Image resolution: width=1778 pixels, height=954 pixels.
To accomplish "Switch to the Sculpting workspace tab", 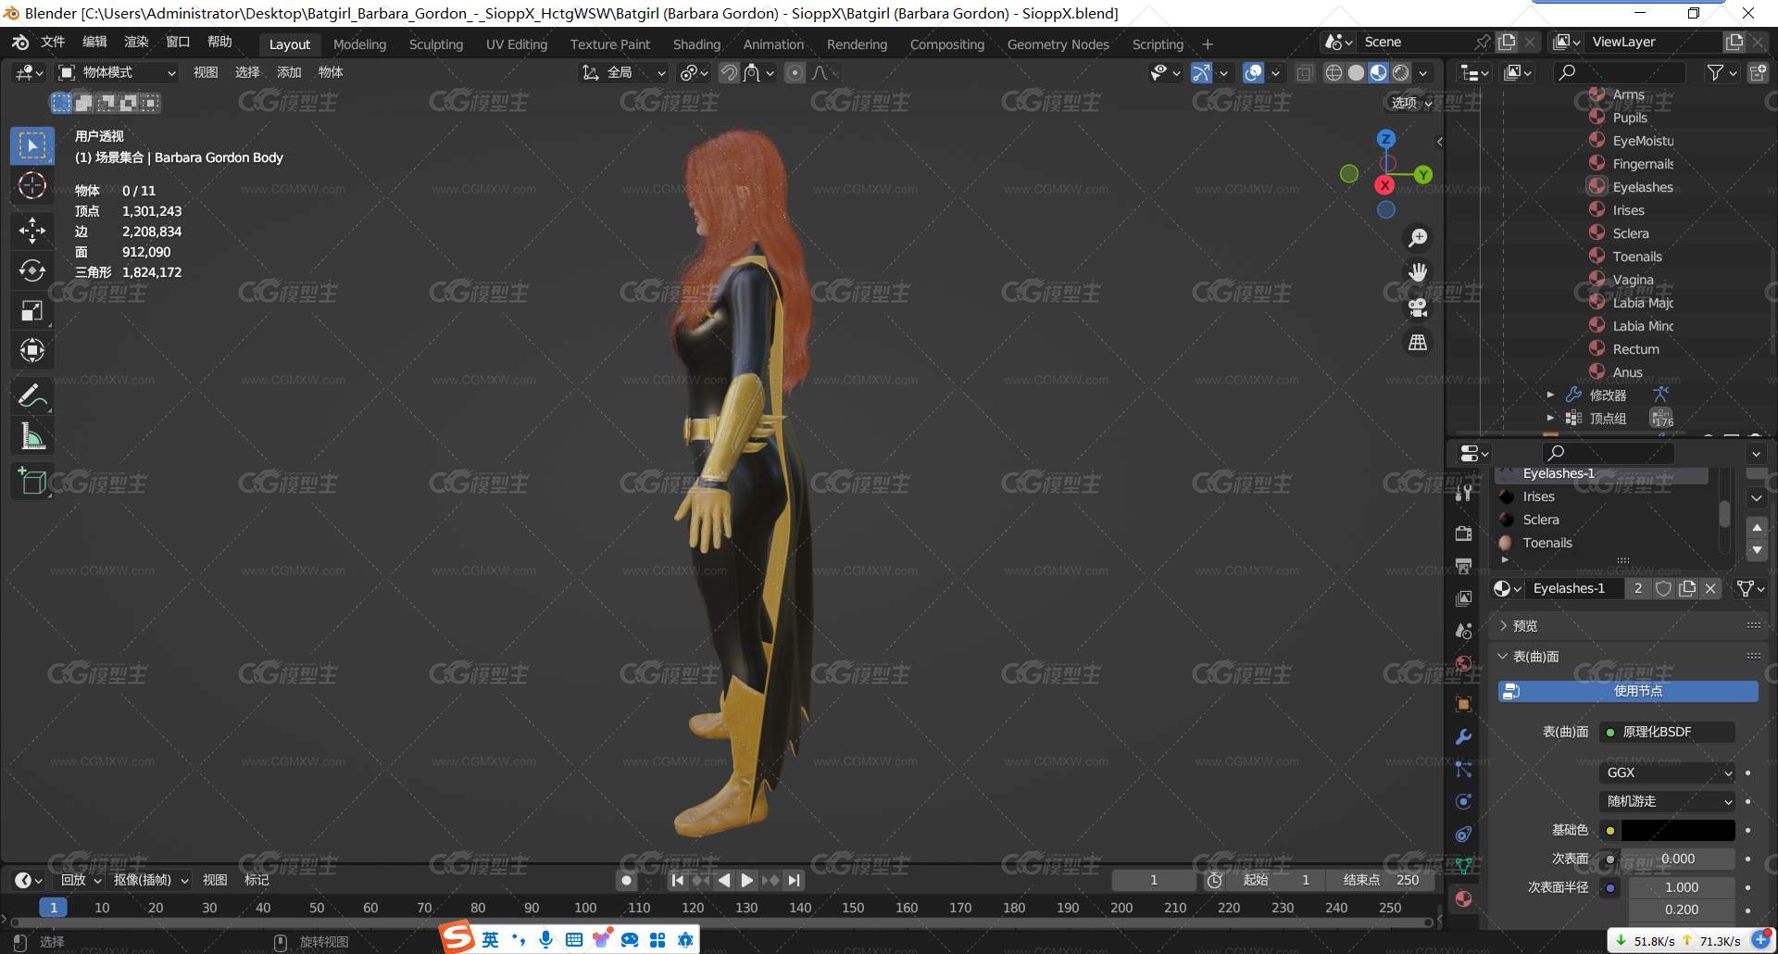I will pos(436,44).
